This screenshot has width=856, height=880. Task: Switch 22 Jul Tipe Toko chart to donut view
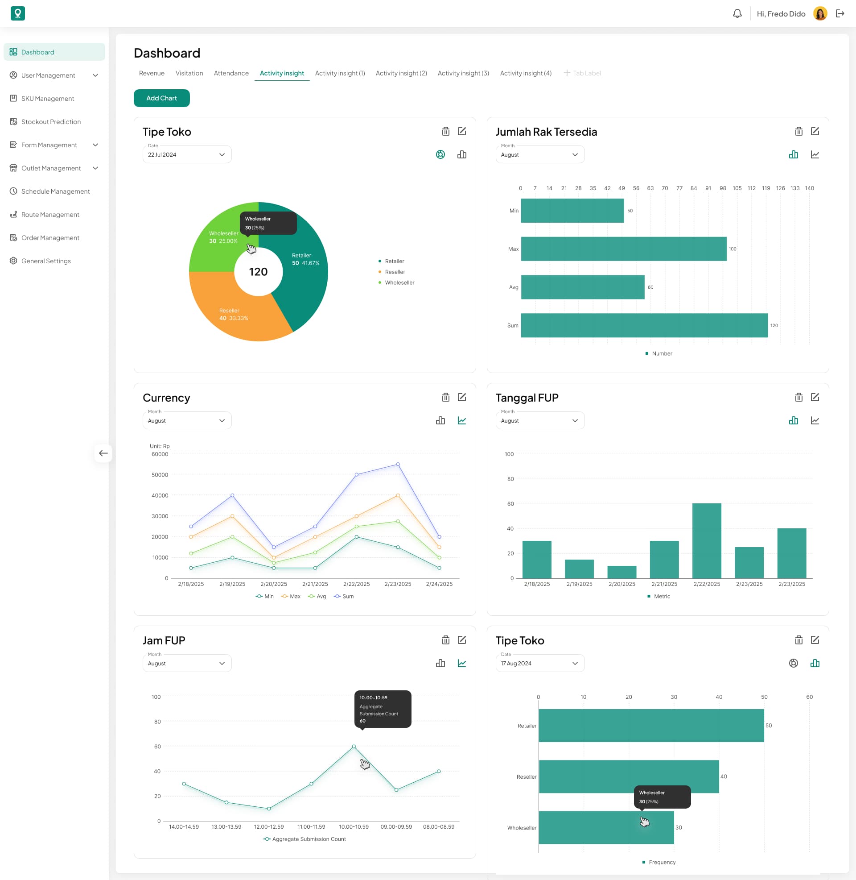(x=440, y=155)
